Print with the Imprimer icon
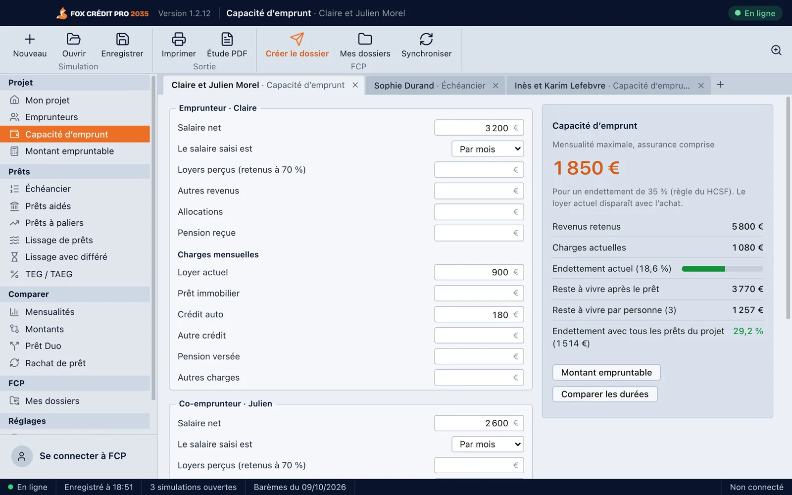792x495 pixels. point(179,39)
